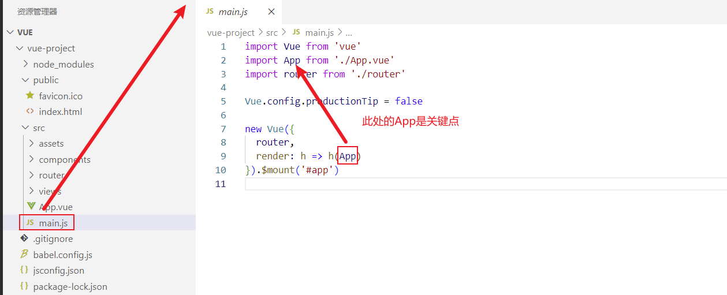Switch to the main.js editor tab
This screenshot has width=727, height=295.
(x=233, y=12)
